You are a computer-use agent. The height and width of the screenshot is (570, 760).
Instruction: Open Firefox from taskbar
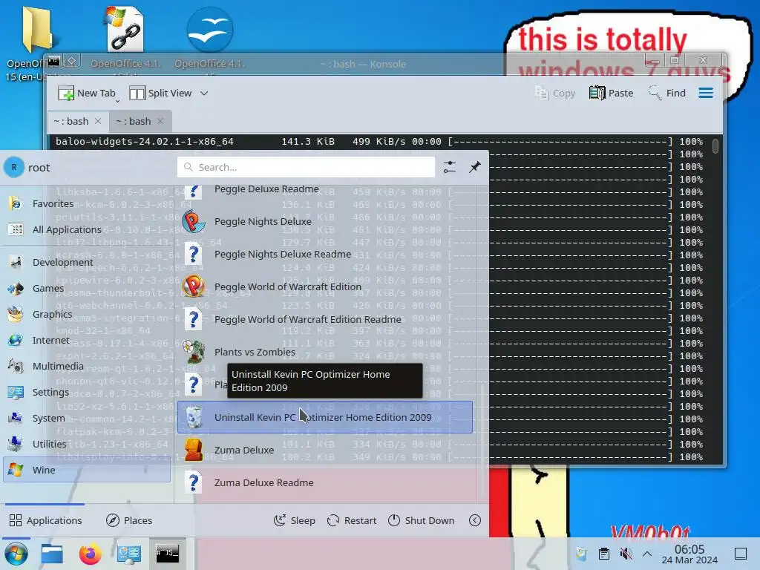click(x=90, y=554)
